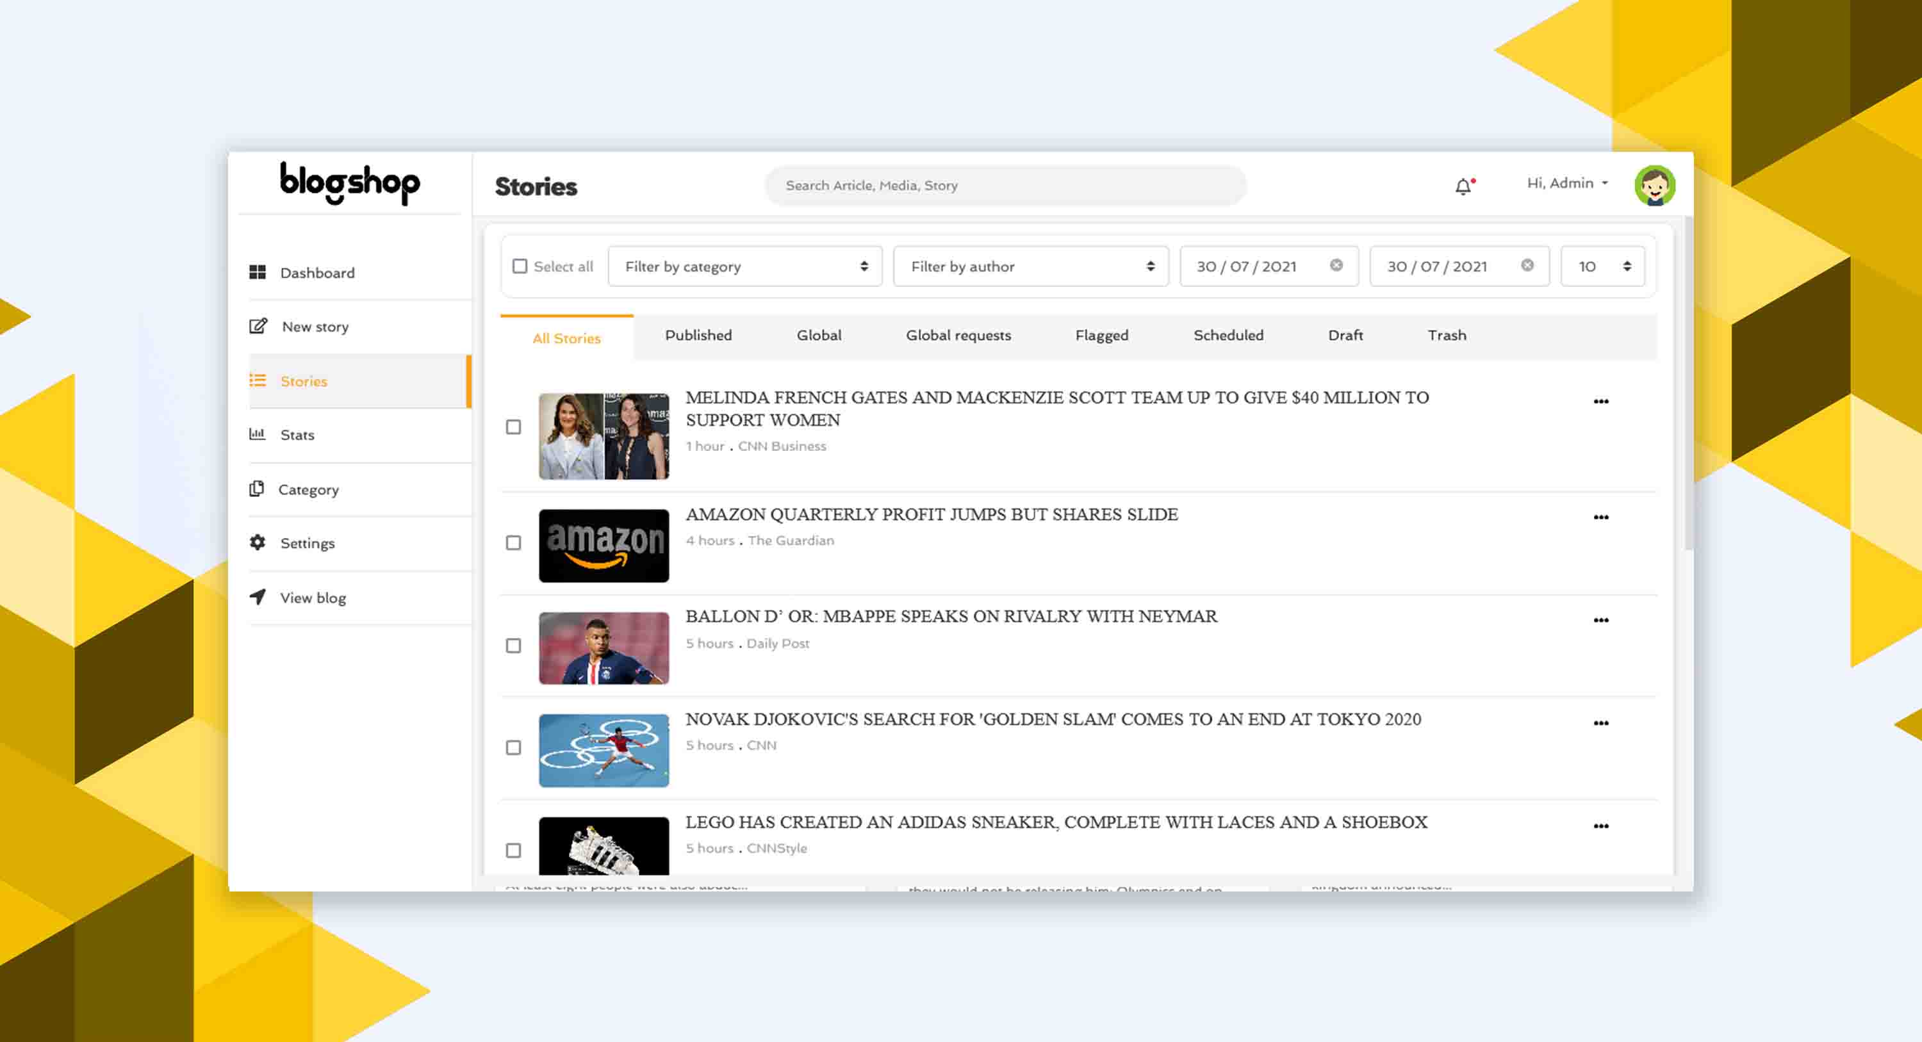1922x1042 pixels.
Task: Check the Amazon quarterly profit story checkbox
Action: [x=513, y=542]
